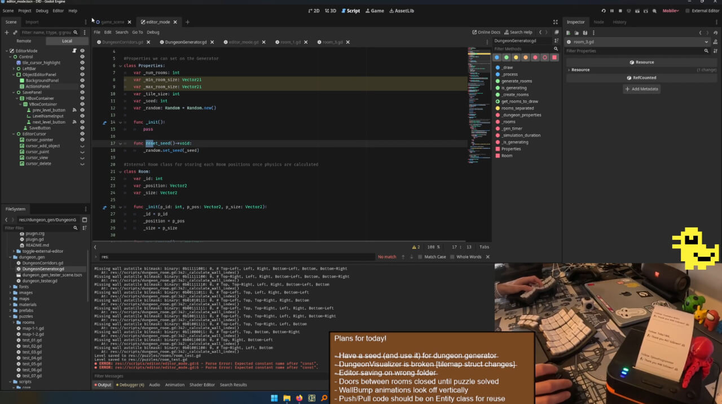This screenshot has height=404, width=722.
Task: Switch to the History tab
Action: coord(619,22)
